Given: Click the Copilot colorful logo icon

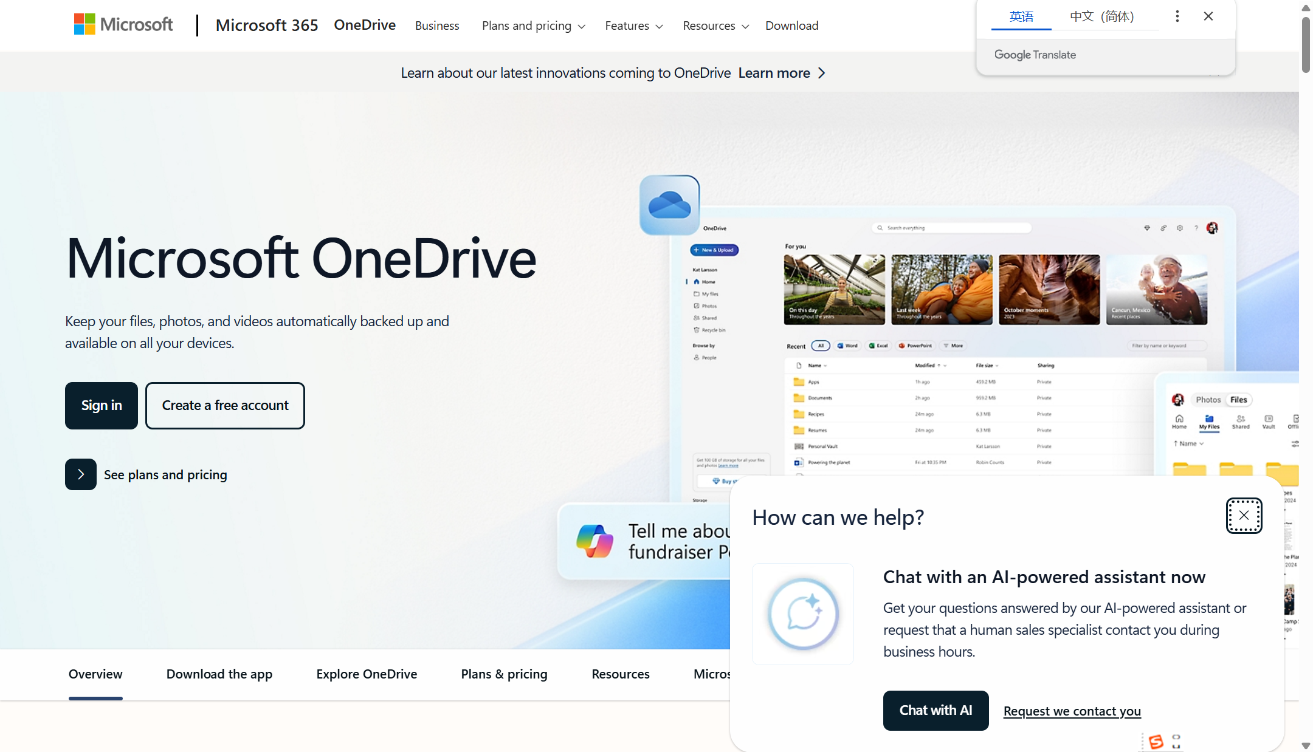Looking at the screenshot, I should coord(594,541).
